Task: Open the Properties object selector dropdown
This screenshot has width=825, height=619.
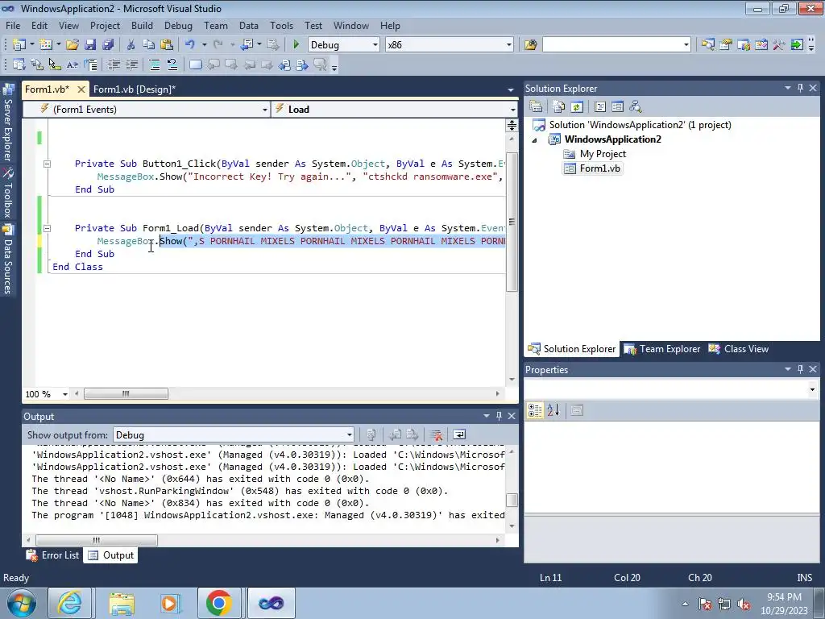Action: tap(812, 390)
